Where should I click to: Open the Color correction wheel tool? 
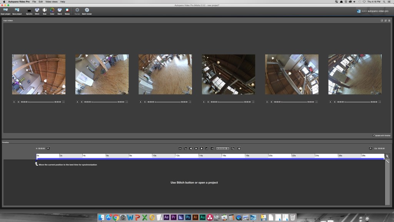click(52, 11)
